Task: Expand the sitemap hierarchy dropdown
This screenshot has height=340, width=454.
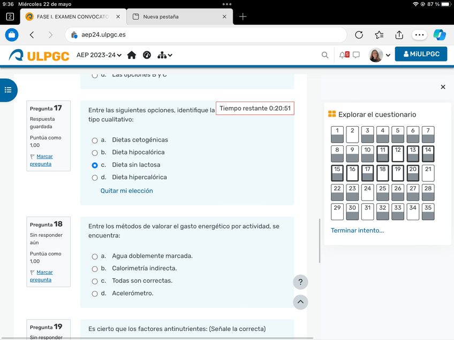Action: click(x=165, y=55)
